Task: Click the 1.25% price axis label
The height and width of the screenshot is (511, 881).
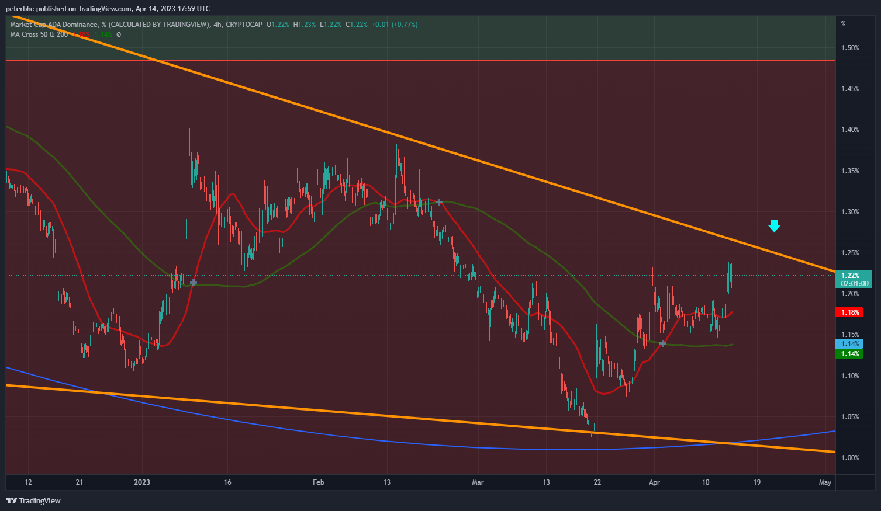Action: tap(850, 253)
